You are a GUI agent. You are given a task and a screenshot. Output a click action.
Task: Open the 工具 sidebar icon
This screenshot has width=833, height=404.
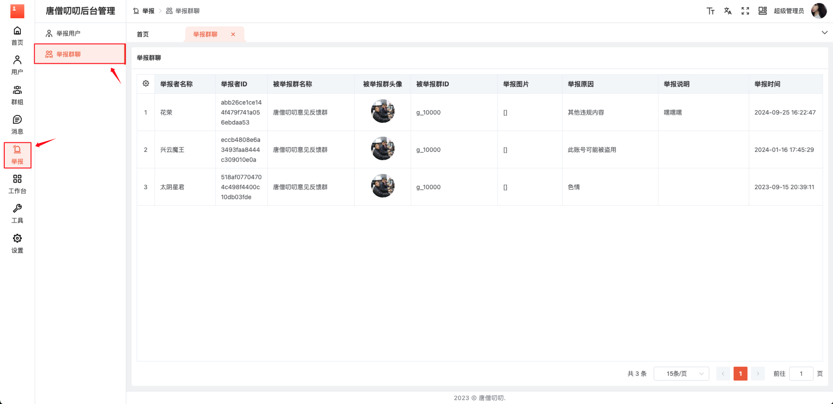17,212
